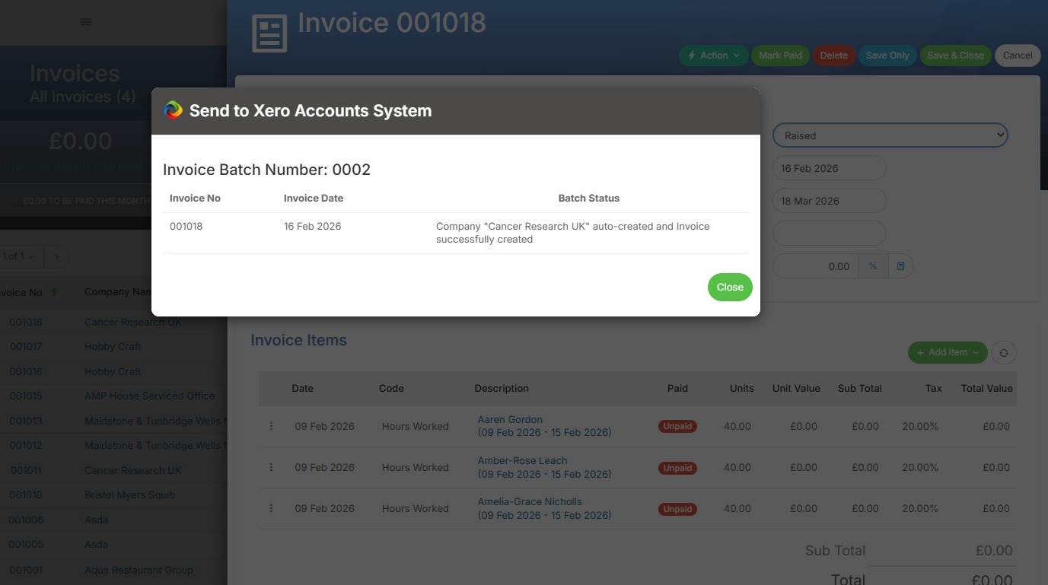
Task: Click invoice number 001018 in the dialog table
Action: (186, 227)
